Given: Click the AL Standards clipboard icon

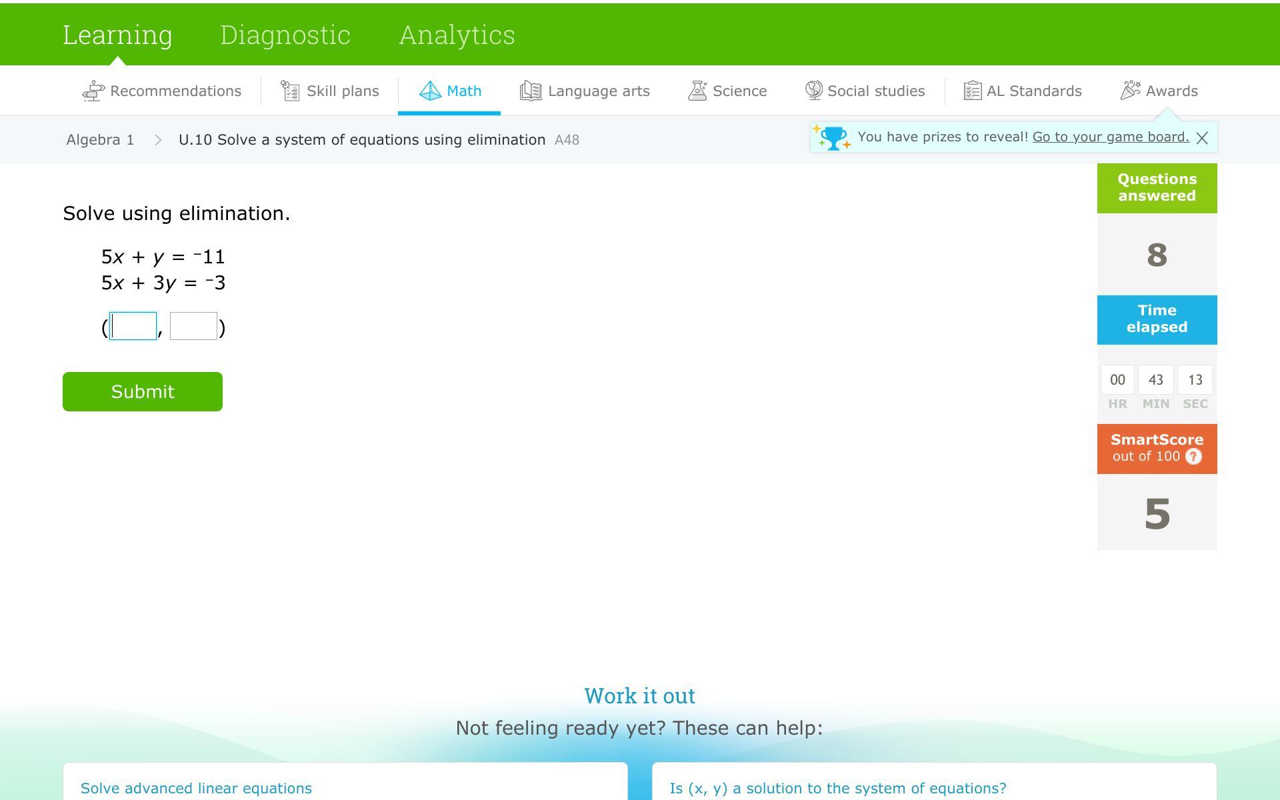Looking at the screenshot, I should (x=972, y=91).
